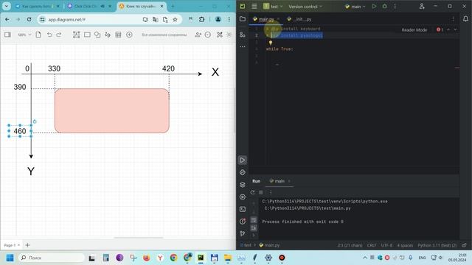This screenshot has height=265, width=472.
Task: Click the saved changes status text
Action: tap(164, 35)
